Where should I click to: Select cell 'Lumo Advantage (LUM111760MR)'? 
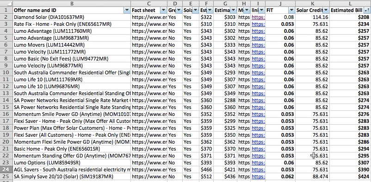tap(72, 31)
